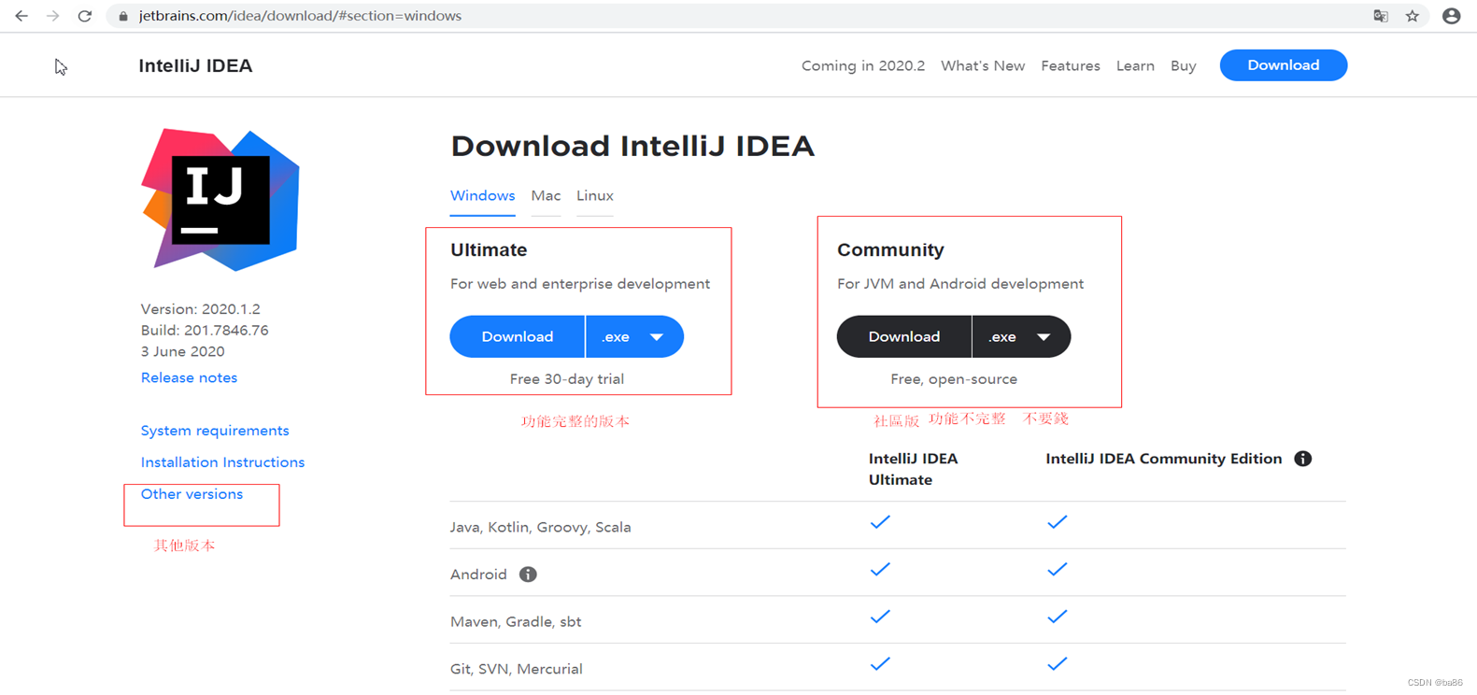Go back with the browser back arrow
Image resolution: width=1477 pixels, height=695 pixels.
click(21, 16)
